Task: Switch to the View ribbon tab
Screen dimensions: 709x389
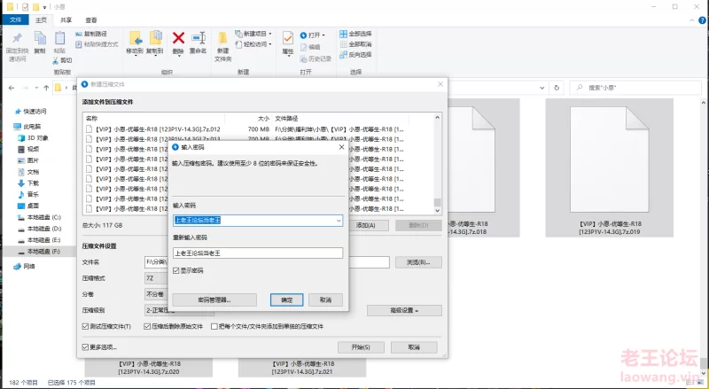Action: click(x=91, y=19)
